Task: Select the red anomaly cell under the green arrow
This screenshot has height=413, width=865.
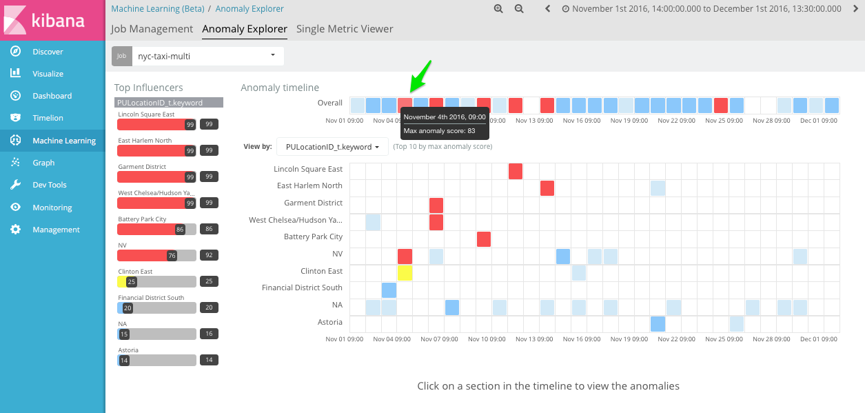Action: 405,104
